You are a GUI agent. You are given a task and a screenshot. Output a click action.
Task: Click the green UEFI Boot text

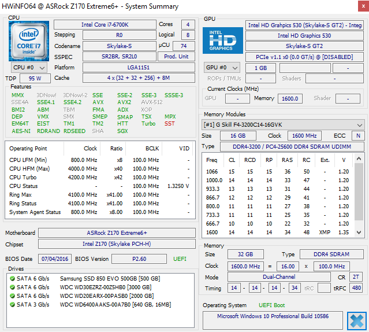point(272,305)
